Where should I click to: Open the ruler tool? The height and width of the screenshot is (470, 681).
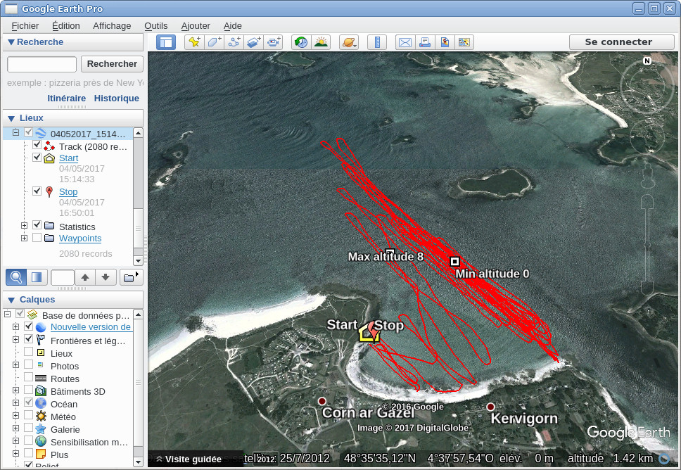point(377,42)
